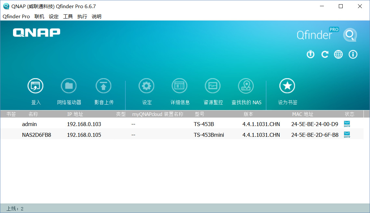Click MAC address 24-5E-BE-2D-6F-B8
The image size is (370, 213).
point(315,135)
